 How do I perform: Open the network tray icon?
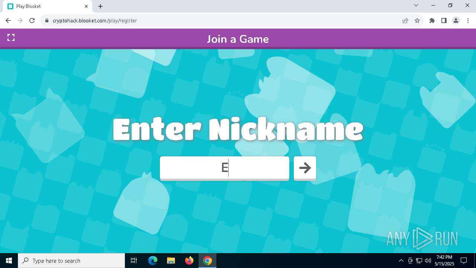(419, 261)
